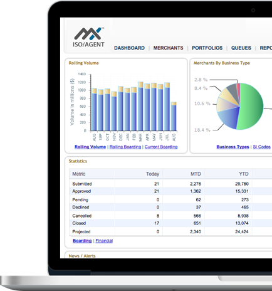Viewport: 272px width, 291px height.
Task: Select the Submitted row label
Action: (82, 184)
